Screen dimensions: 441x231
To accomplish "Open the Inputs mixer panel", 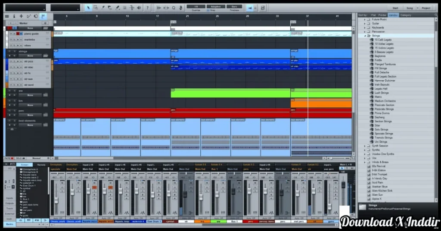I will (9, 198).
